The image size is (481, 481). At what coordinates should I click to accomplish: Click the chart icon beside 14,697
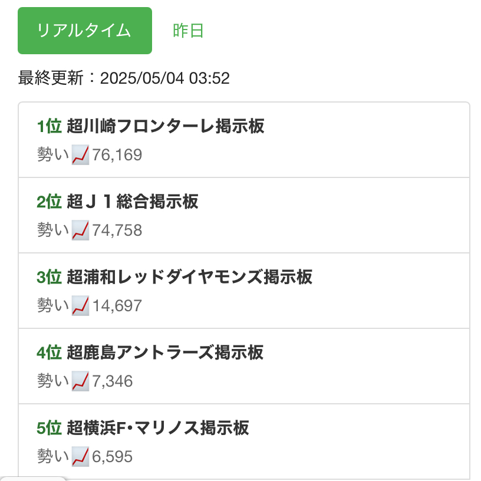[80, 306]
